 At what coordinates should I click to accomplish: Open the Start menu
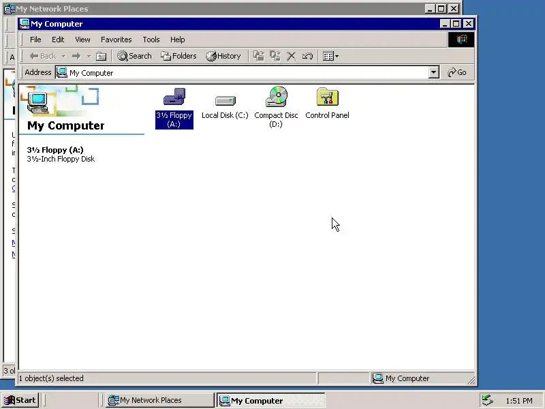pos(20,400)
